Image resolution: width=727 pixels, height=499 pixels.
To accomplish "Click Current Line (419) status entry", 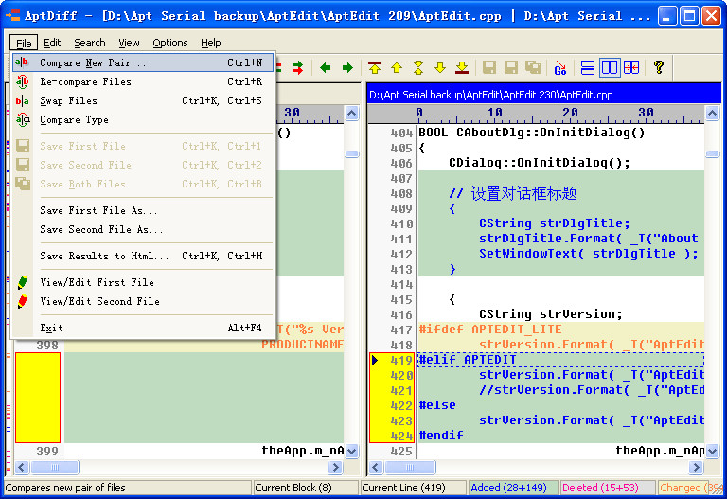I will coord(413,488).
